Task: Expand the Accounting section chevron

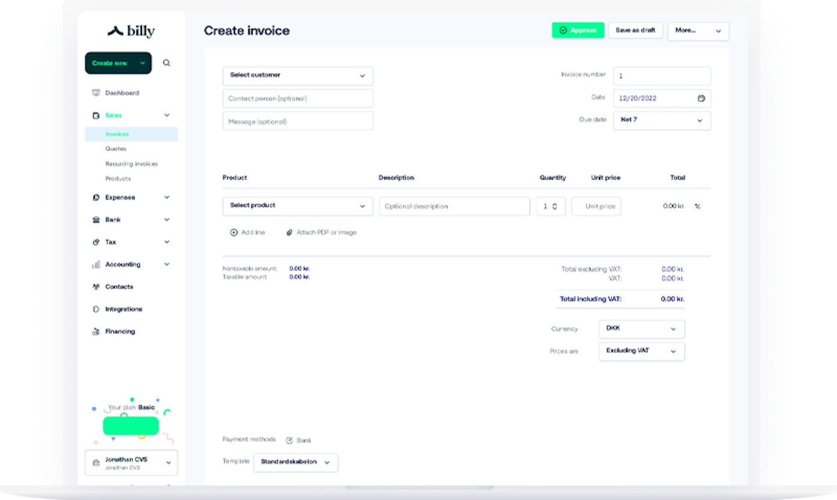Action: pyautogui.click(x=167, y=264)
